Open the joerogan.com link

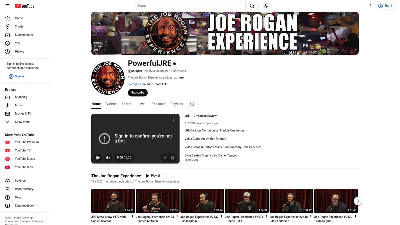click(137, 84)
